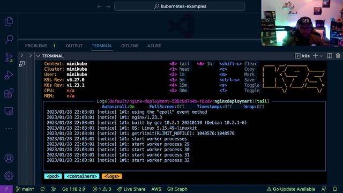Viewport: 343px width, 193px height.
Task: Click the kubernetes-examples search box
Action: point(180,6)
